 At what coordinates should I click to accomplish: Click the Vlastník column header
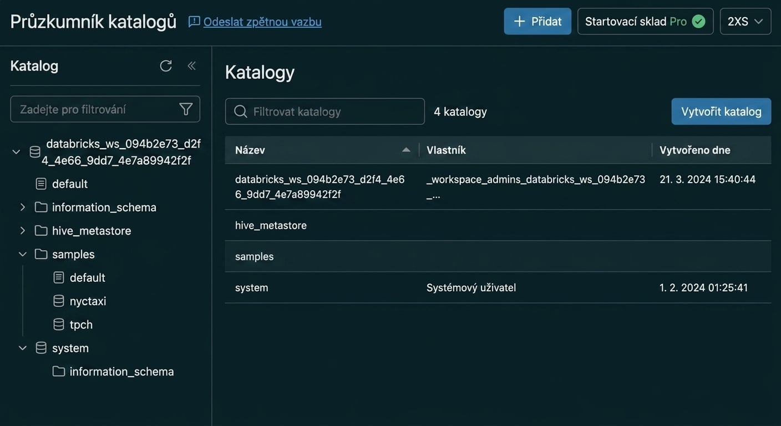446,150
